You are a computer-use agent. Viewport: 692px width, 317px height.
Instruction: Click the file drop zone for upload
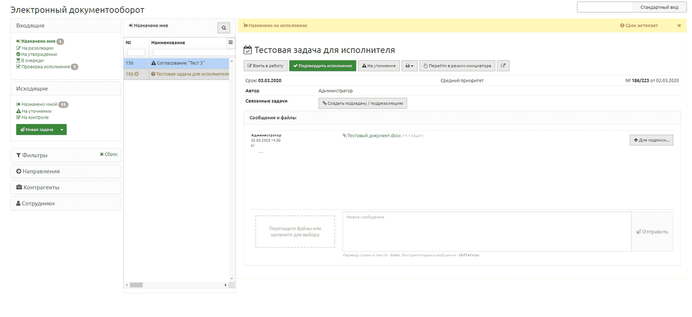(x=295, y=232)
